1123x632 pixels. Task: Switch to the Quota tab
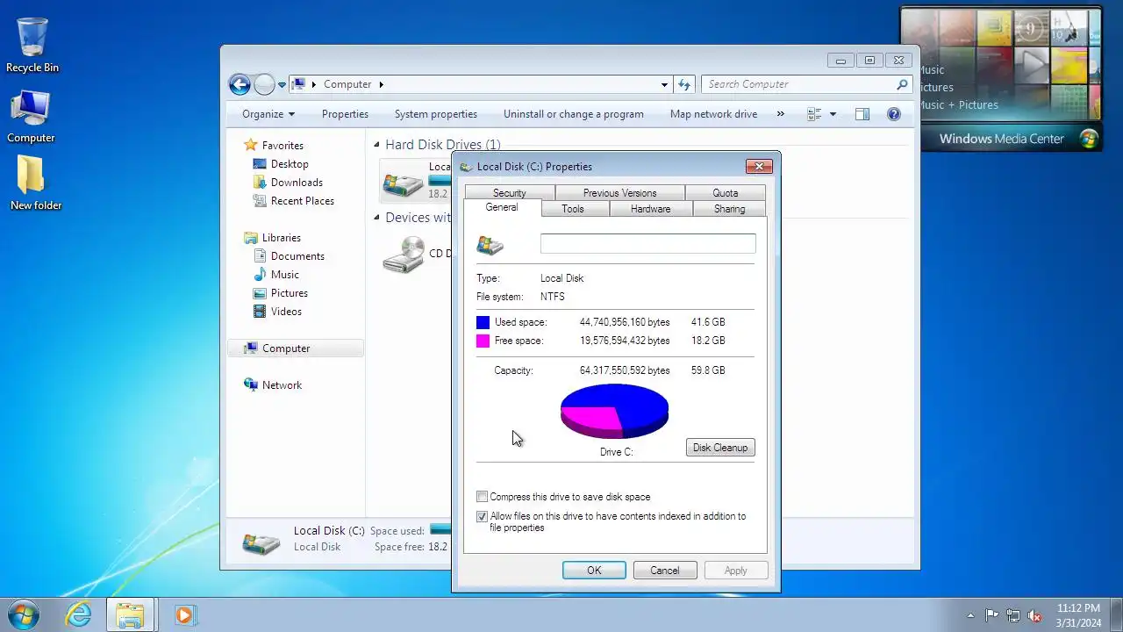[x=725, y=193]
